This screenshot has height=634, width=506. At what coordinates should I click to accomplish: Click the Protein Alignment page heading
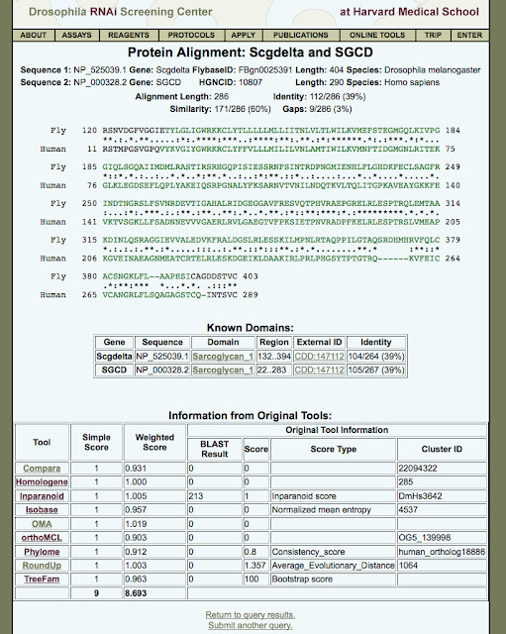tap(251, 53)
